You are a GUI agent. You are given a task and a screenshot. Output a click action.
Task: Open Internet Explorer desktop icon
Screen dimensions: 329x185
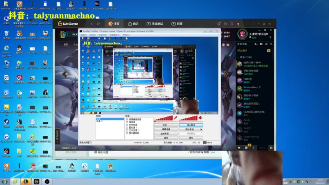tap(6, 51)
